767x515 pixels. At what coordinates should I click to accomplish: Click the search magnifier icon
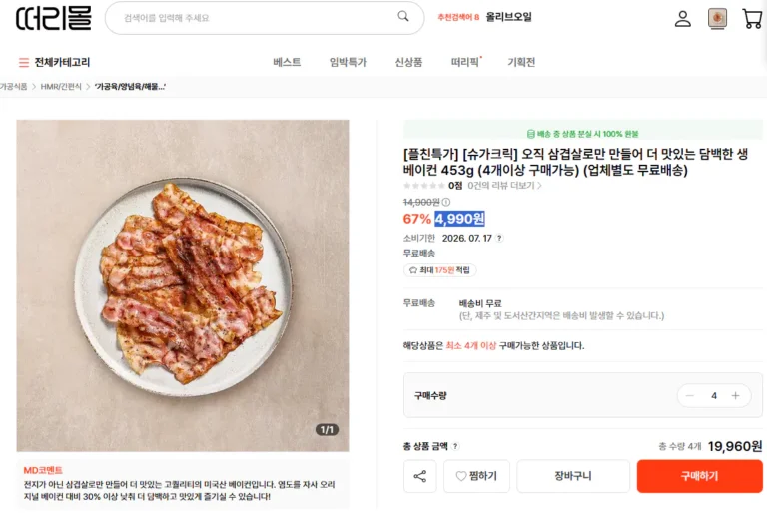click(403, 16)
